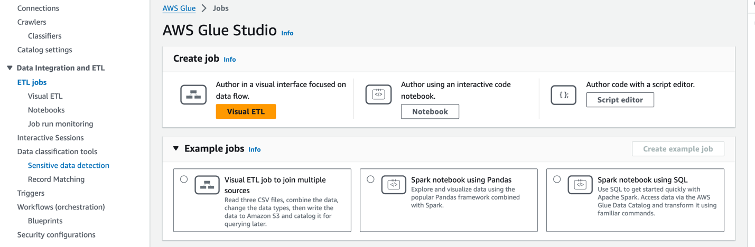
Task: Open Crawlers in the navigation sidebar
Action: point(32,22)
